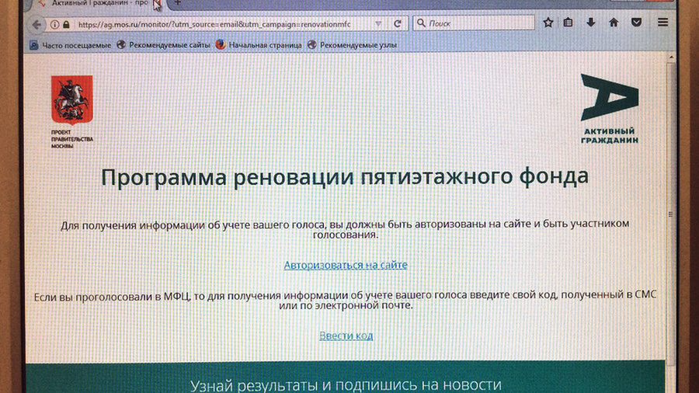Open the Часто посещаемые bookmarks folder
This screenshot has width=699, height=393.
click(x=70, y=45)
